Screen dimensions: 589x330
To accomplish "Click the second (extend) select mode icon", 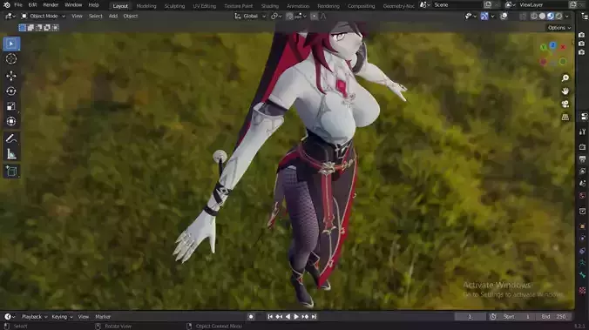I will pyautogui.click(x=30, y=27).
